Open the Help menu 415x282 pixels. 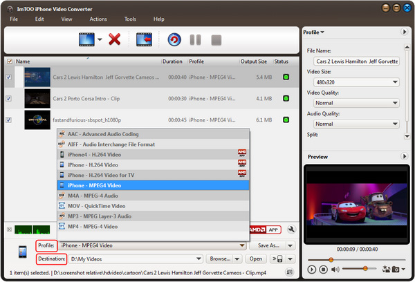point(159,19)
